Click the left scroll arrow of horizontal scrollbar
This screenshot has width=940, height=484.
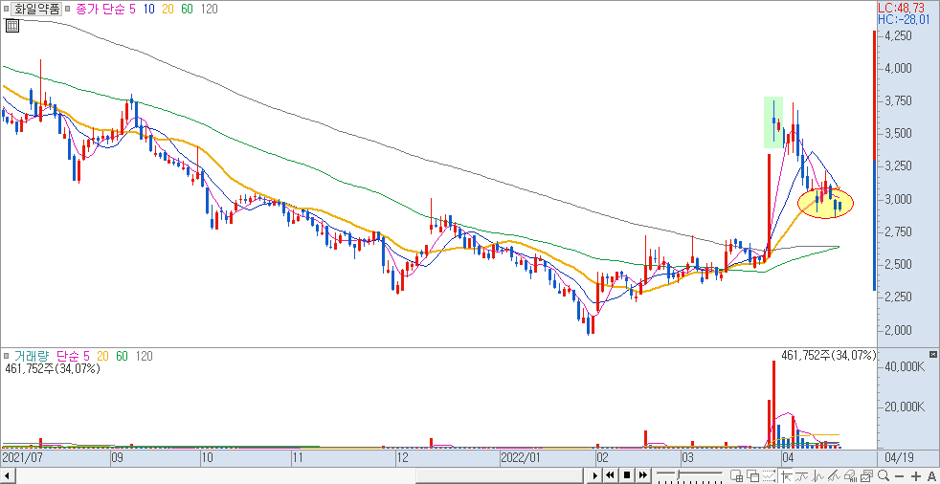[6, 475]
